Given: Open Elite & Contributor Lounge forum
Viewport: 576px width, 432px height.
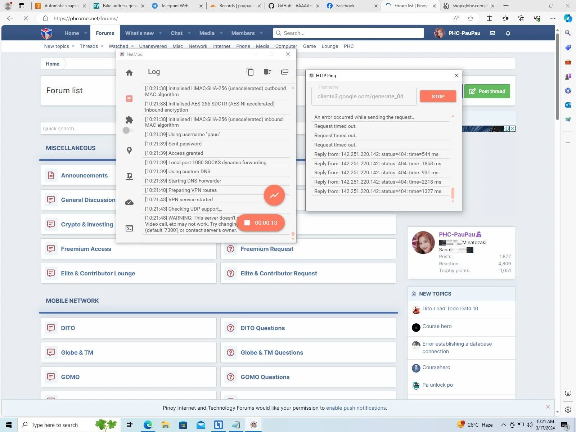Looking at the screenshot, I should (x=98, y=273).
